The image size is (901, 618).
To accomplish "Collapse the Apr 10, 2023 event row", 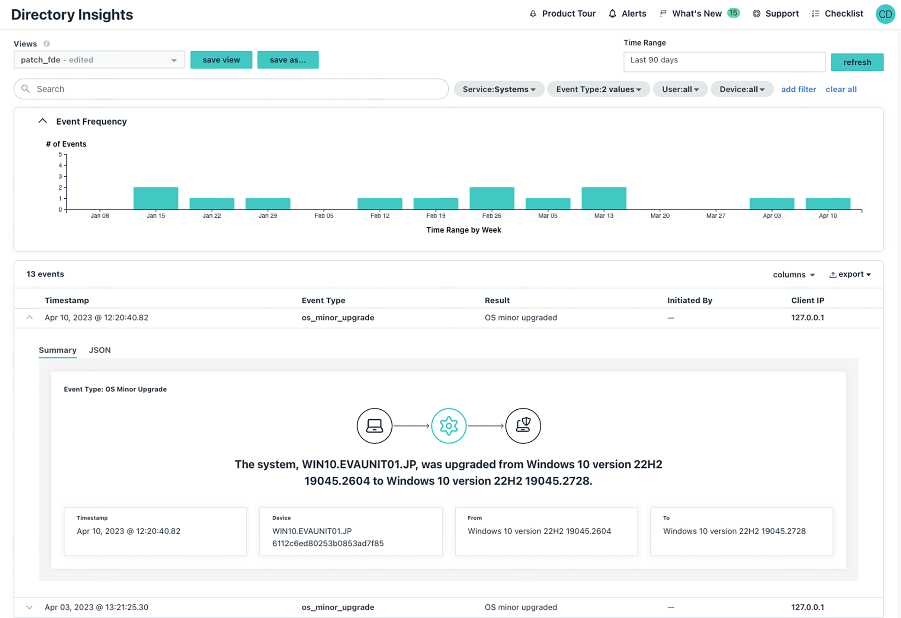I will [x=30, y=317].
